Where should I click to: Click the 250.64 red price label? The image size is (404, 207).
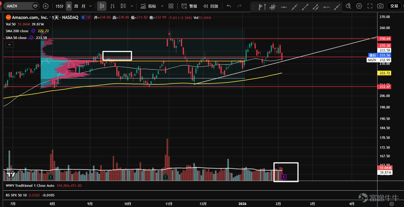[385, 39]
